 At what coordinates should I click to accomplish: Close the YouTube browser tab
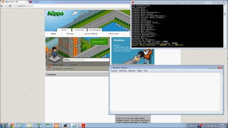pyautogui.click(x=53, y=2)
